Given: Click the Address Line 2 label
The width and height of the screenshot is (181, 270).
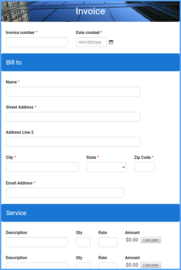Looking at the screenshot, I should (20, 132).
